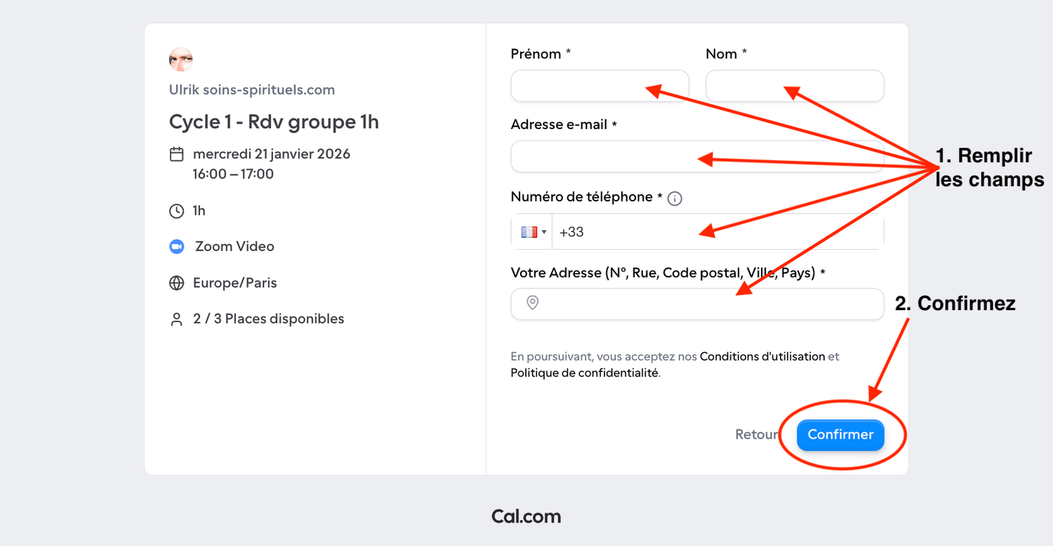Image resolution: width=1053 pixels, height=546 pixels.
Task: Click the globe icon beside Europe/Paris
Action: pos(177,283)
